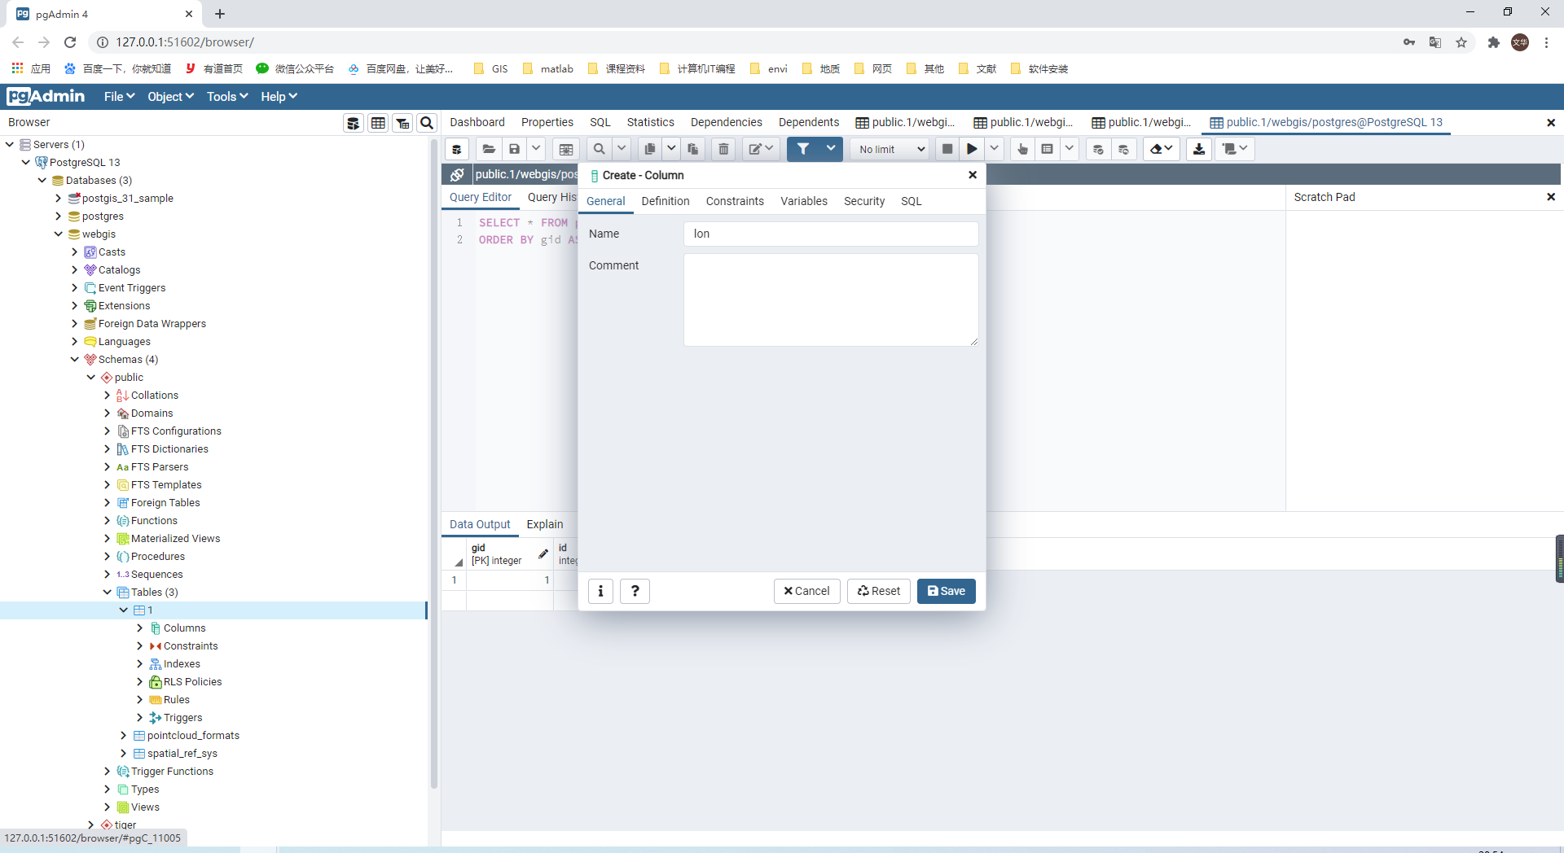This screenshot has width=1564, height=853.
Task: Click the Open File folder icon
Action: 489,149
